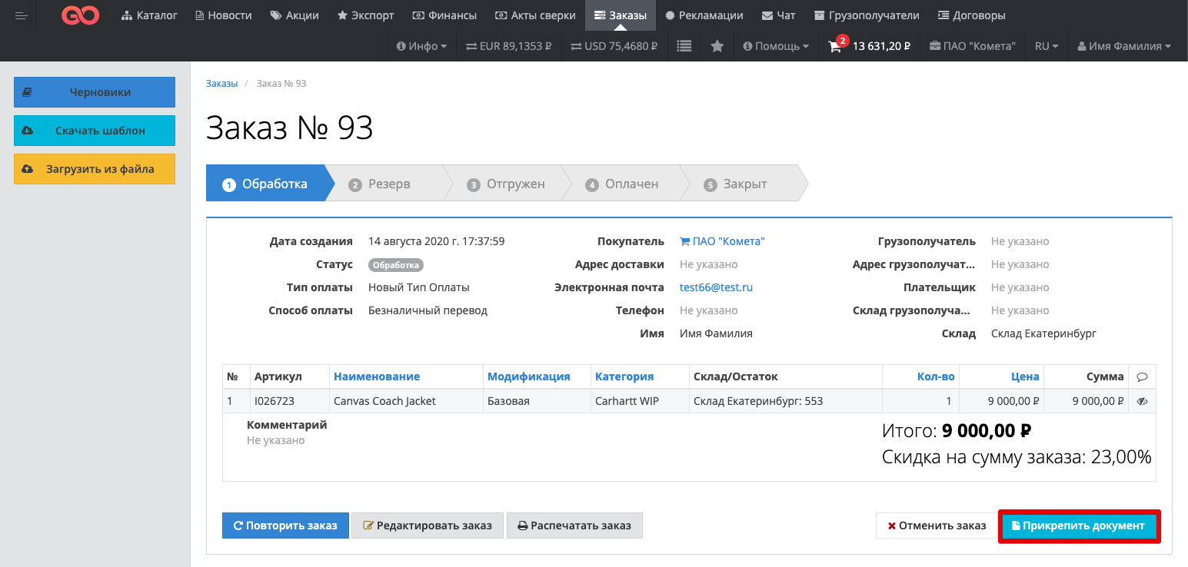1188x567 pixels.
Task: Select the Резерв order stage step
Action: click(x=388, y=184)
